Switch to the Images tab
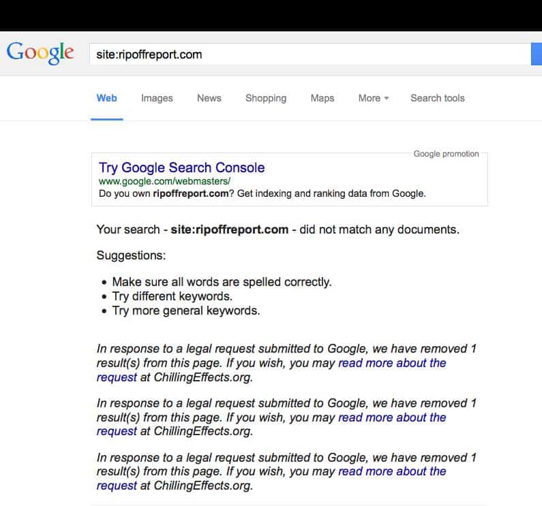The width and height of the screenshot is (542, 506). (157, 99)
